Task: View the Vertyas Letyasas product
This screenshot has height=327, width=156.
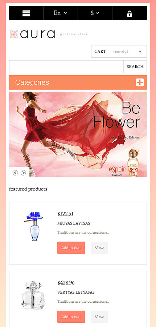Action: pos(99,316)
